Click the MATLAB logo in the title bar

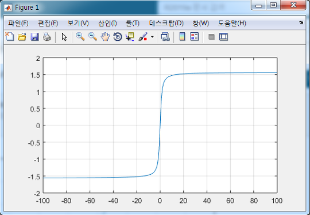coord(8,7)
